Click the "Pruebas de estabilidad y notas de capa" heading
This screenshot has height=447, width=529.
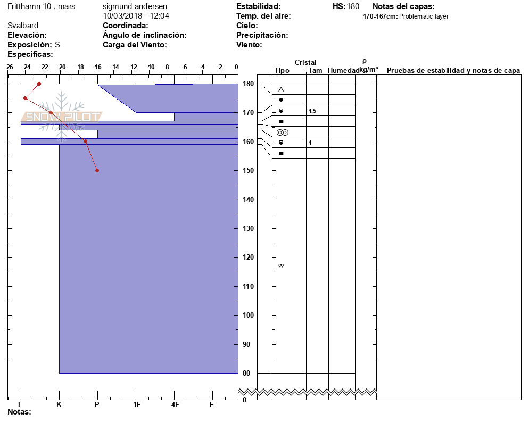tap(453, 70)
